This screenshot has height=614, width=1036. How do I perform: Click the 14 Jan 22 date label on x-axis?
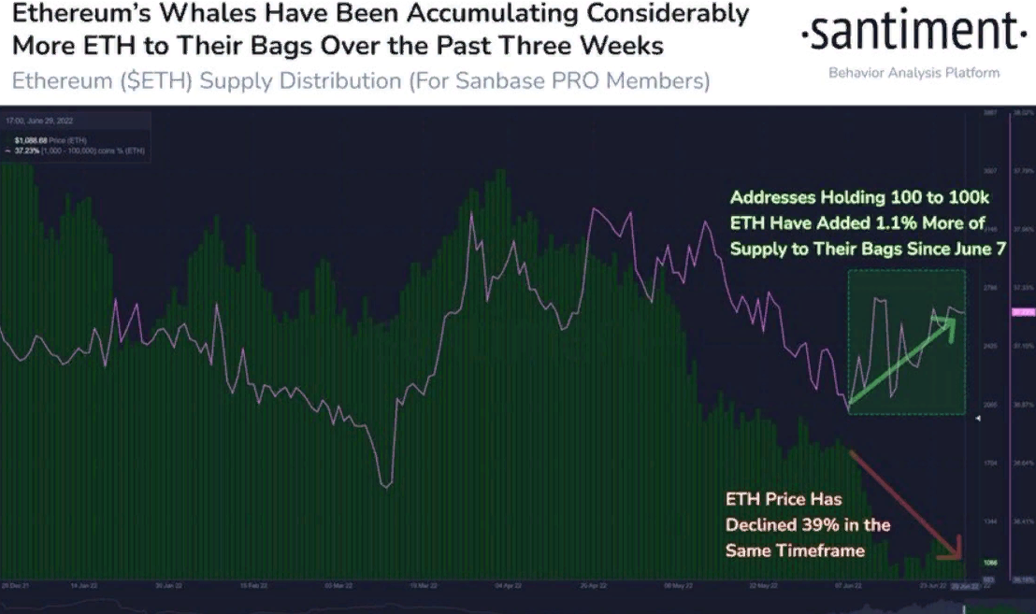pos(85,587)
